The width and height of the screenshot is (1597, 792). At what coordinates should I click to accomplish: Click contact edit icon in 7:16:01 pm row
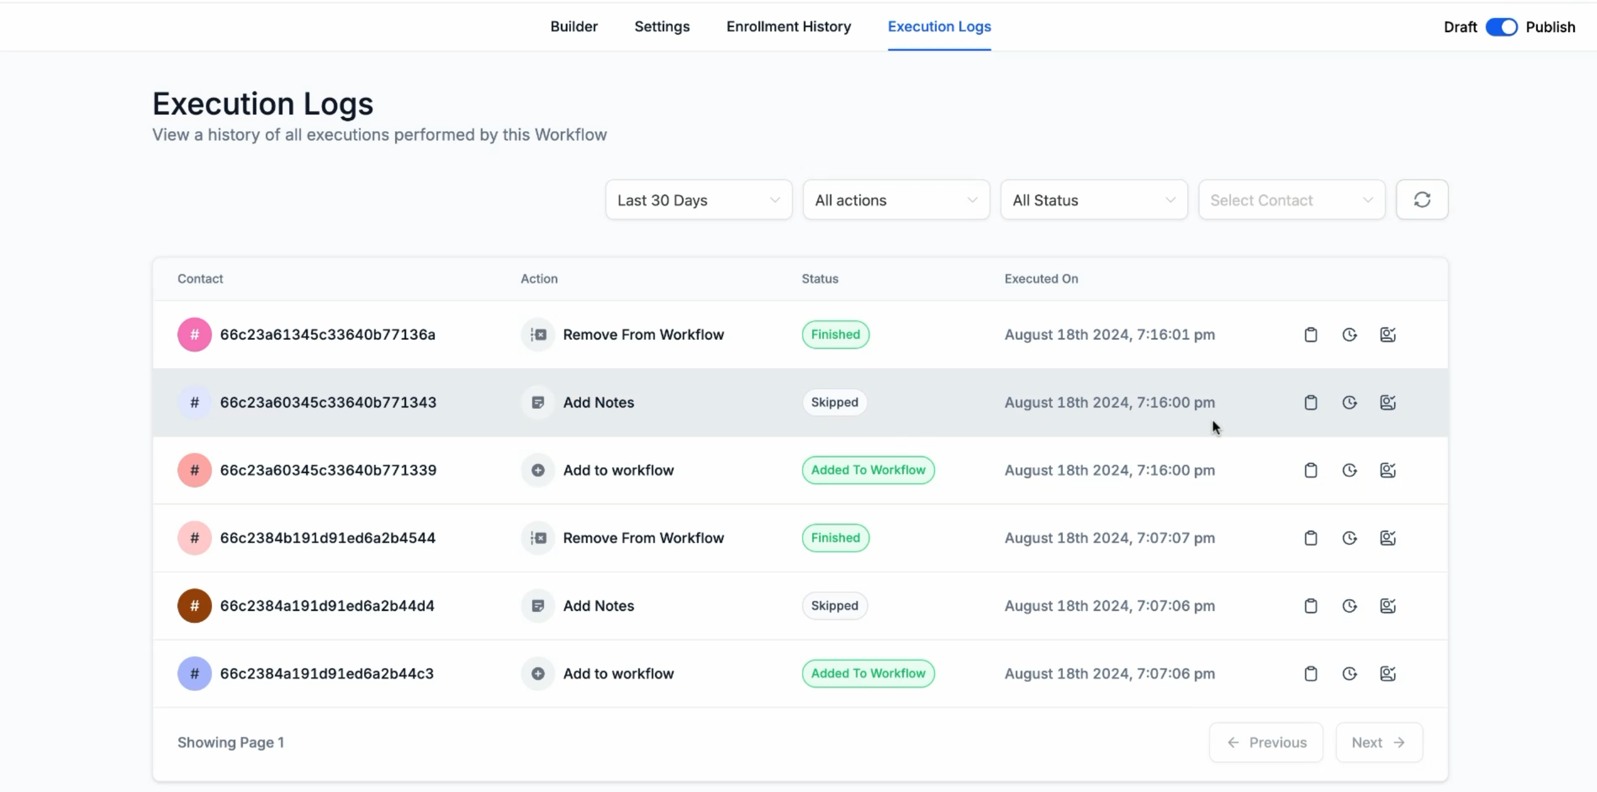[x=1388, y=335]
